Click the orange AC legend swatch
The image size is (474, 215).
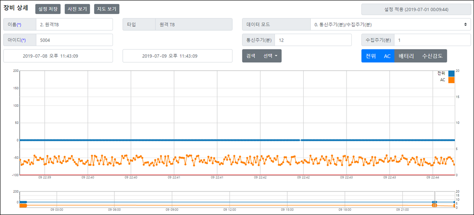point(451,80)
